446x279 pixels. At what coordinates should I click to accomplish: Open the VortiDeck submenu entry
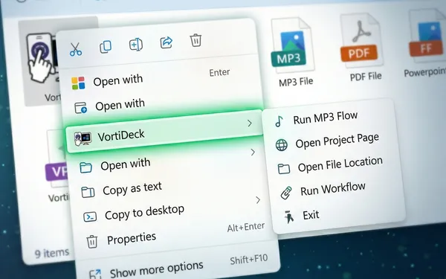click(x=164, y=132)
